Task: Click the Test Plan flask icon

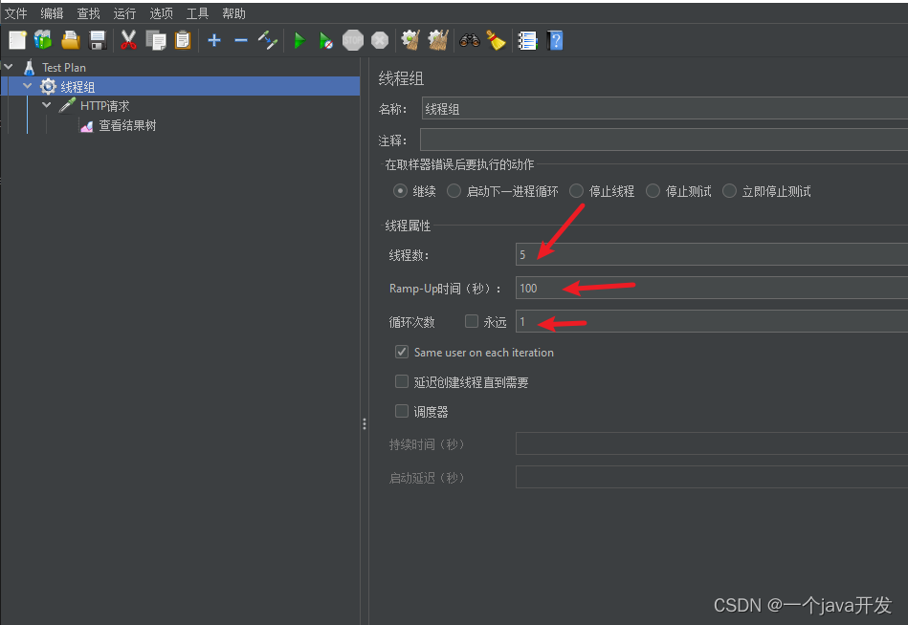Action: (29, 68)
